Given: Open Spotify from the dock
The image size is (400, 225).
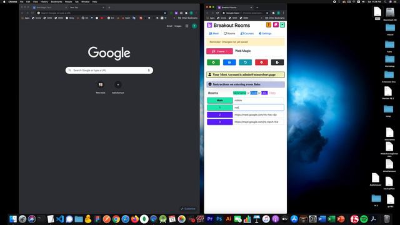Looking at the screenshot, I should [364, 219].
